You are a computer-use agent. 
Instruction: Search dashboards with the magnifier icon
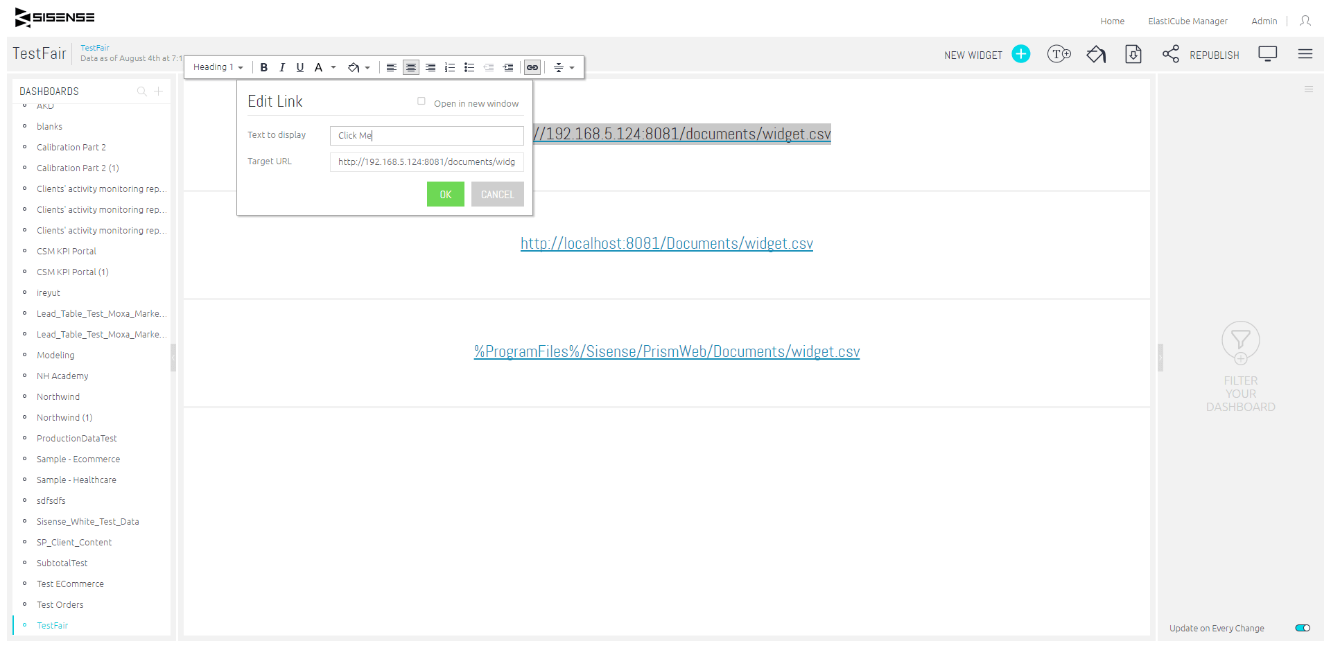(x=142, y=91)
